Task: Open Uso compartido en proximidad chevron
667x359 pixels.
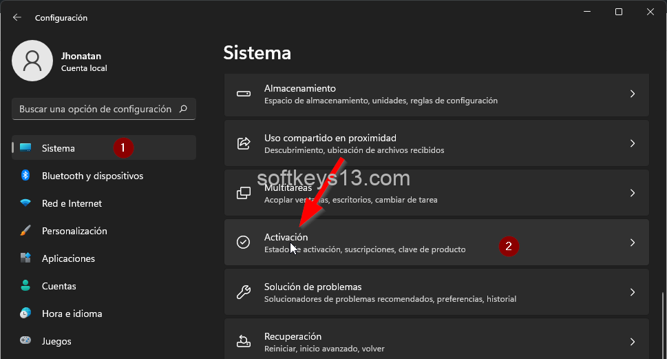Action: [x=632, y=143]
